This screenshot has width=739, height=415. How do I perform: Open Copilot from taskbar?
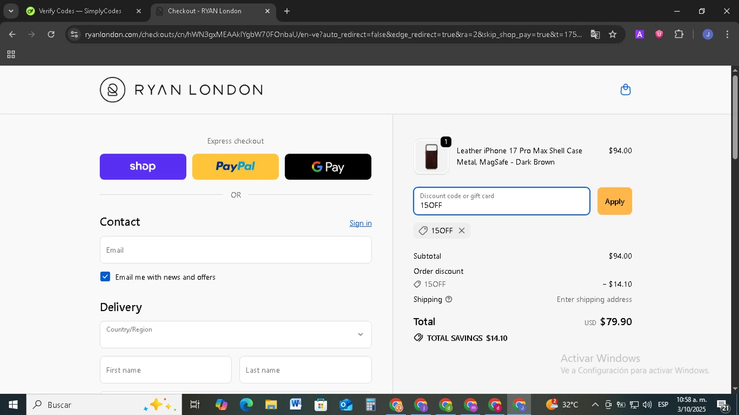coord(221,405)
